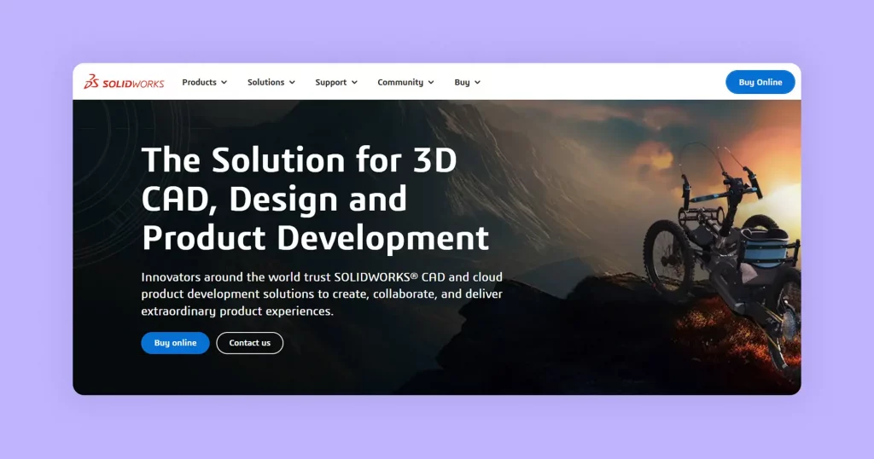This screenshot has height=459, width=874.
Task: Click the SOLIDWORKS logo in the header
Action: [x=124, y=82]
